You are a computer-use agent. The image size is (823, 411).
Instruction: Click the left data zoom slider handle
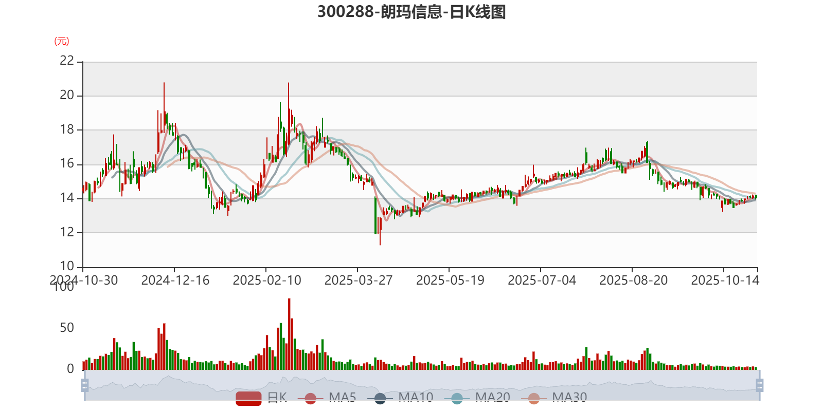(85, 385)
